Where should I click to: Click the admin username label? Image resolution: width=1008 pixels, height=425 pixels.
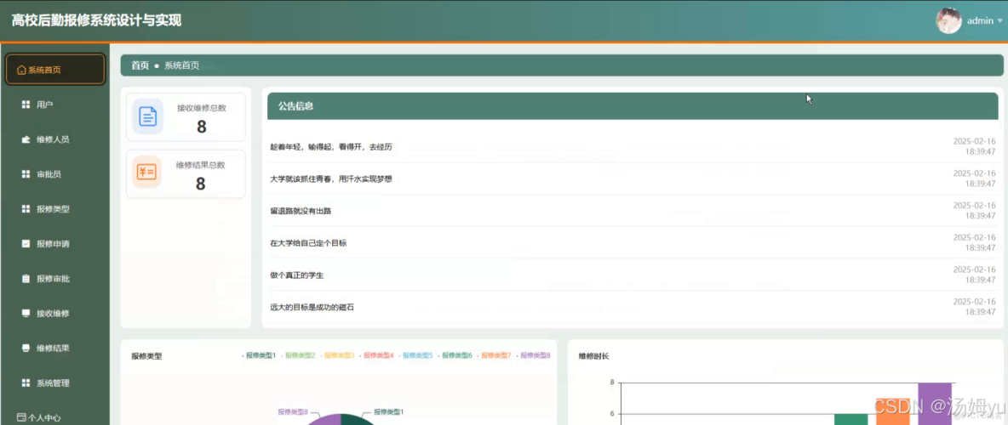tap(981, 21)
